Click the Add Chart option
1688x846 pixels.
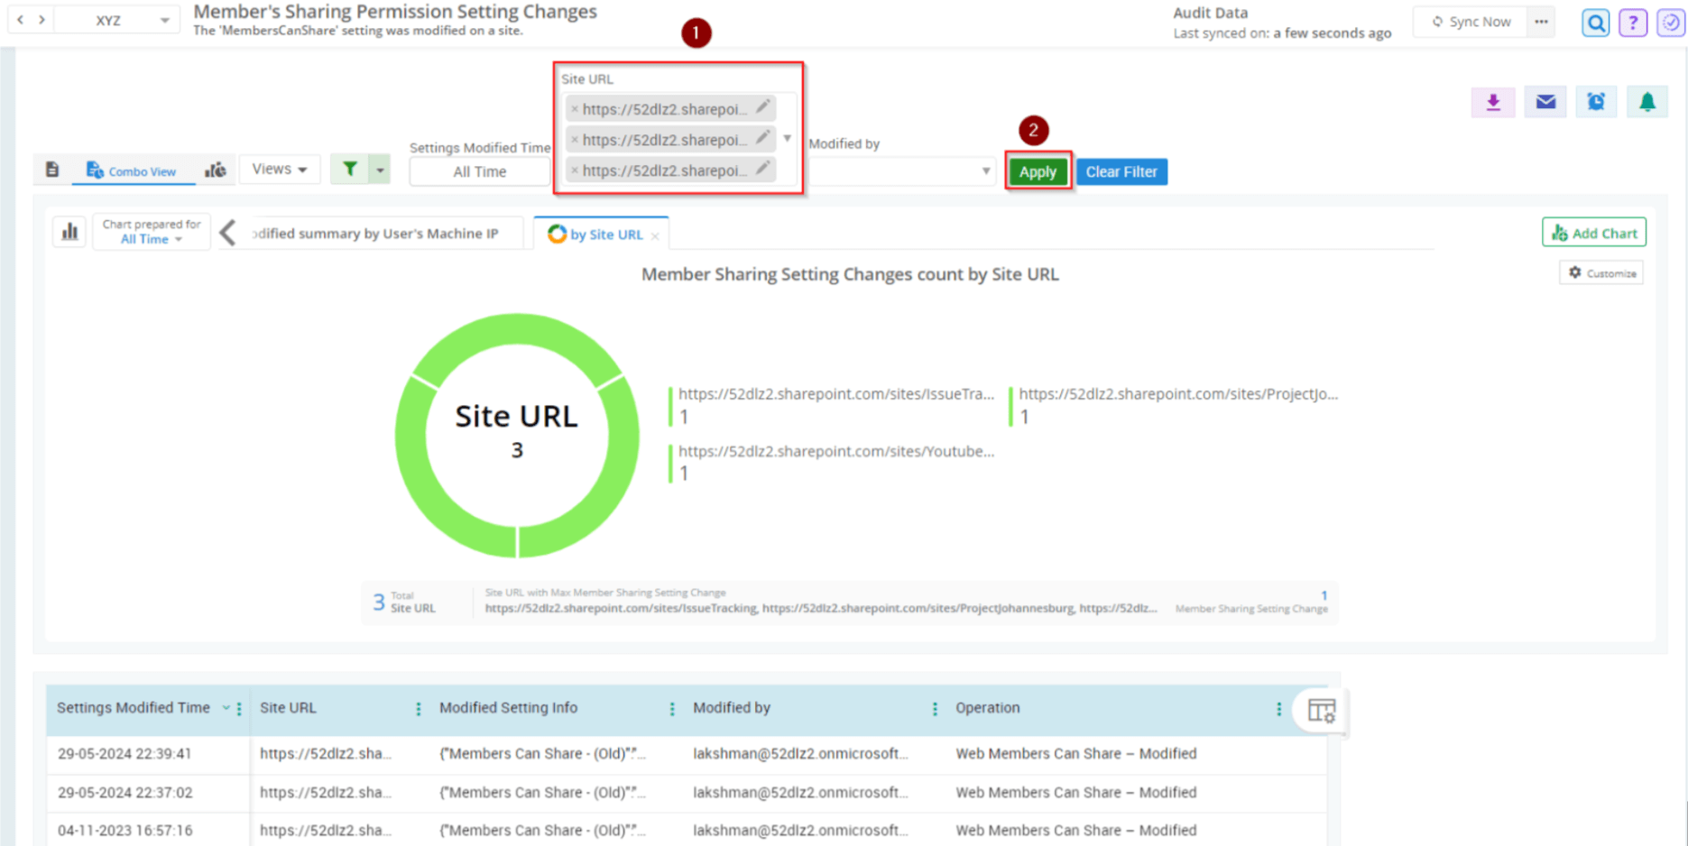tap(1593, 232)
